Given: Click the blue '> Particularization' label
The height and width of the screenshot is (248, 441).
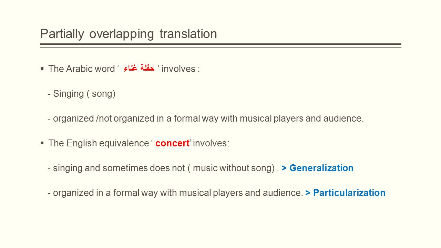Looking at the screenshot, I should (x=345, y=193).
